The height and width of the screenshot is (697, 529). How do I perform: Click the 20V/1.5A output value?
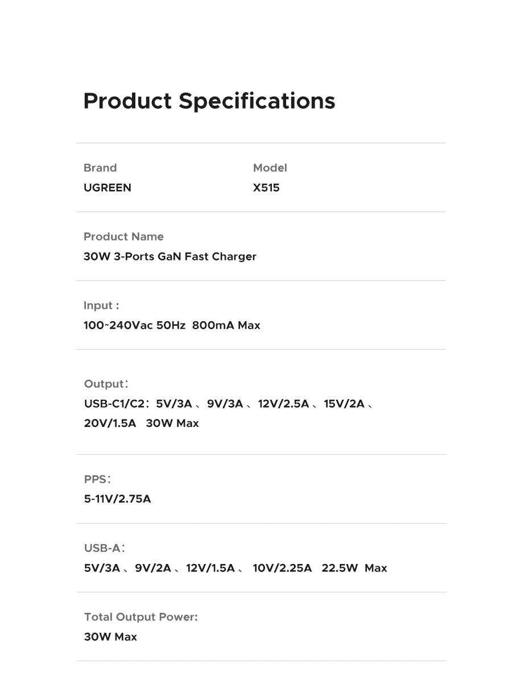(x=110, y=423)
